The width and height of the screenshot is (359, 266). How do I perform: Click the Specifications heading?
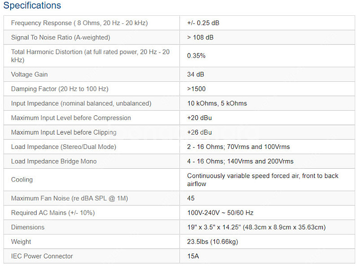coord(32,5)
